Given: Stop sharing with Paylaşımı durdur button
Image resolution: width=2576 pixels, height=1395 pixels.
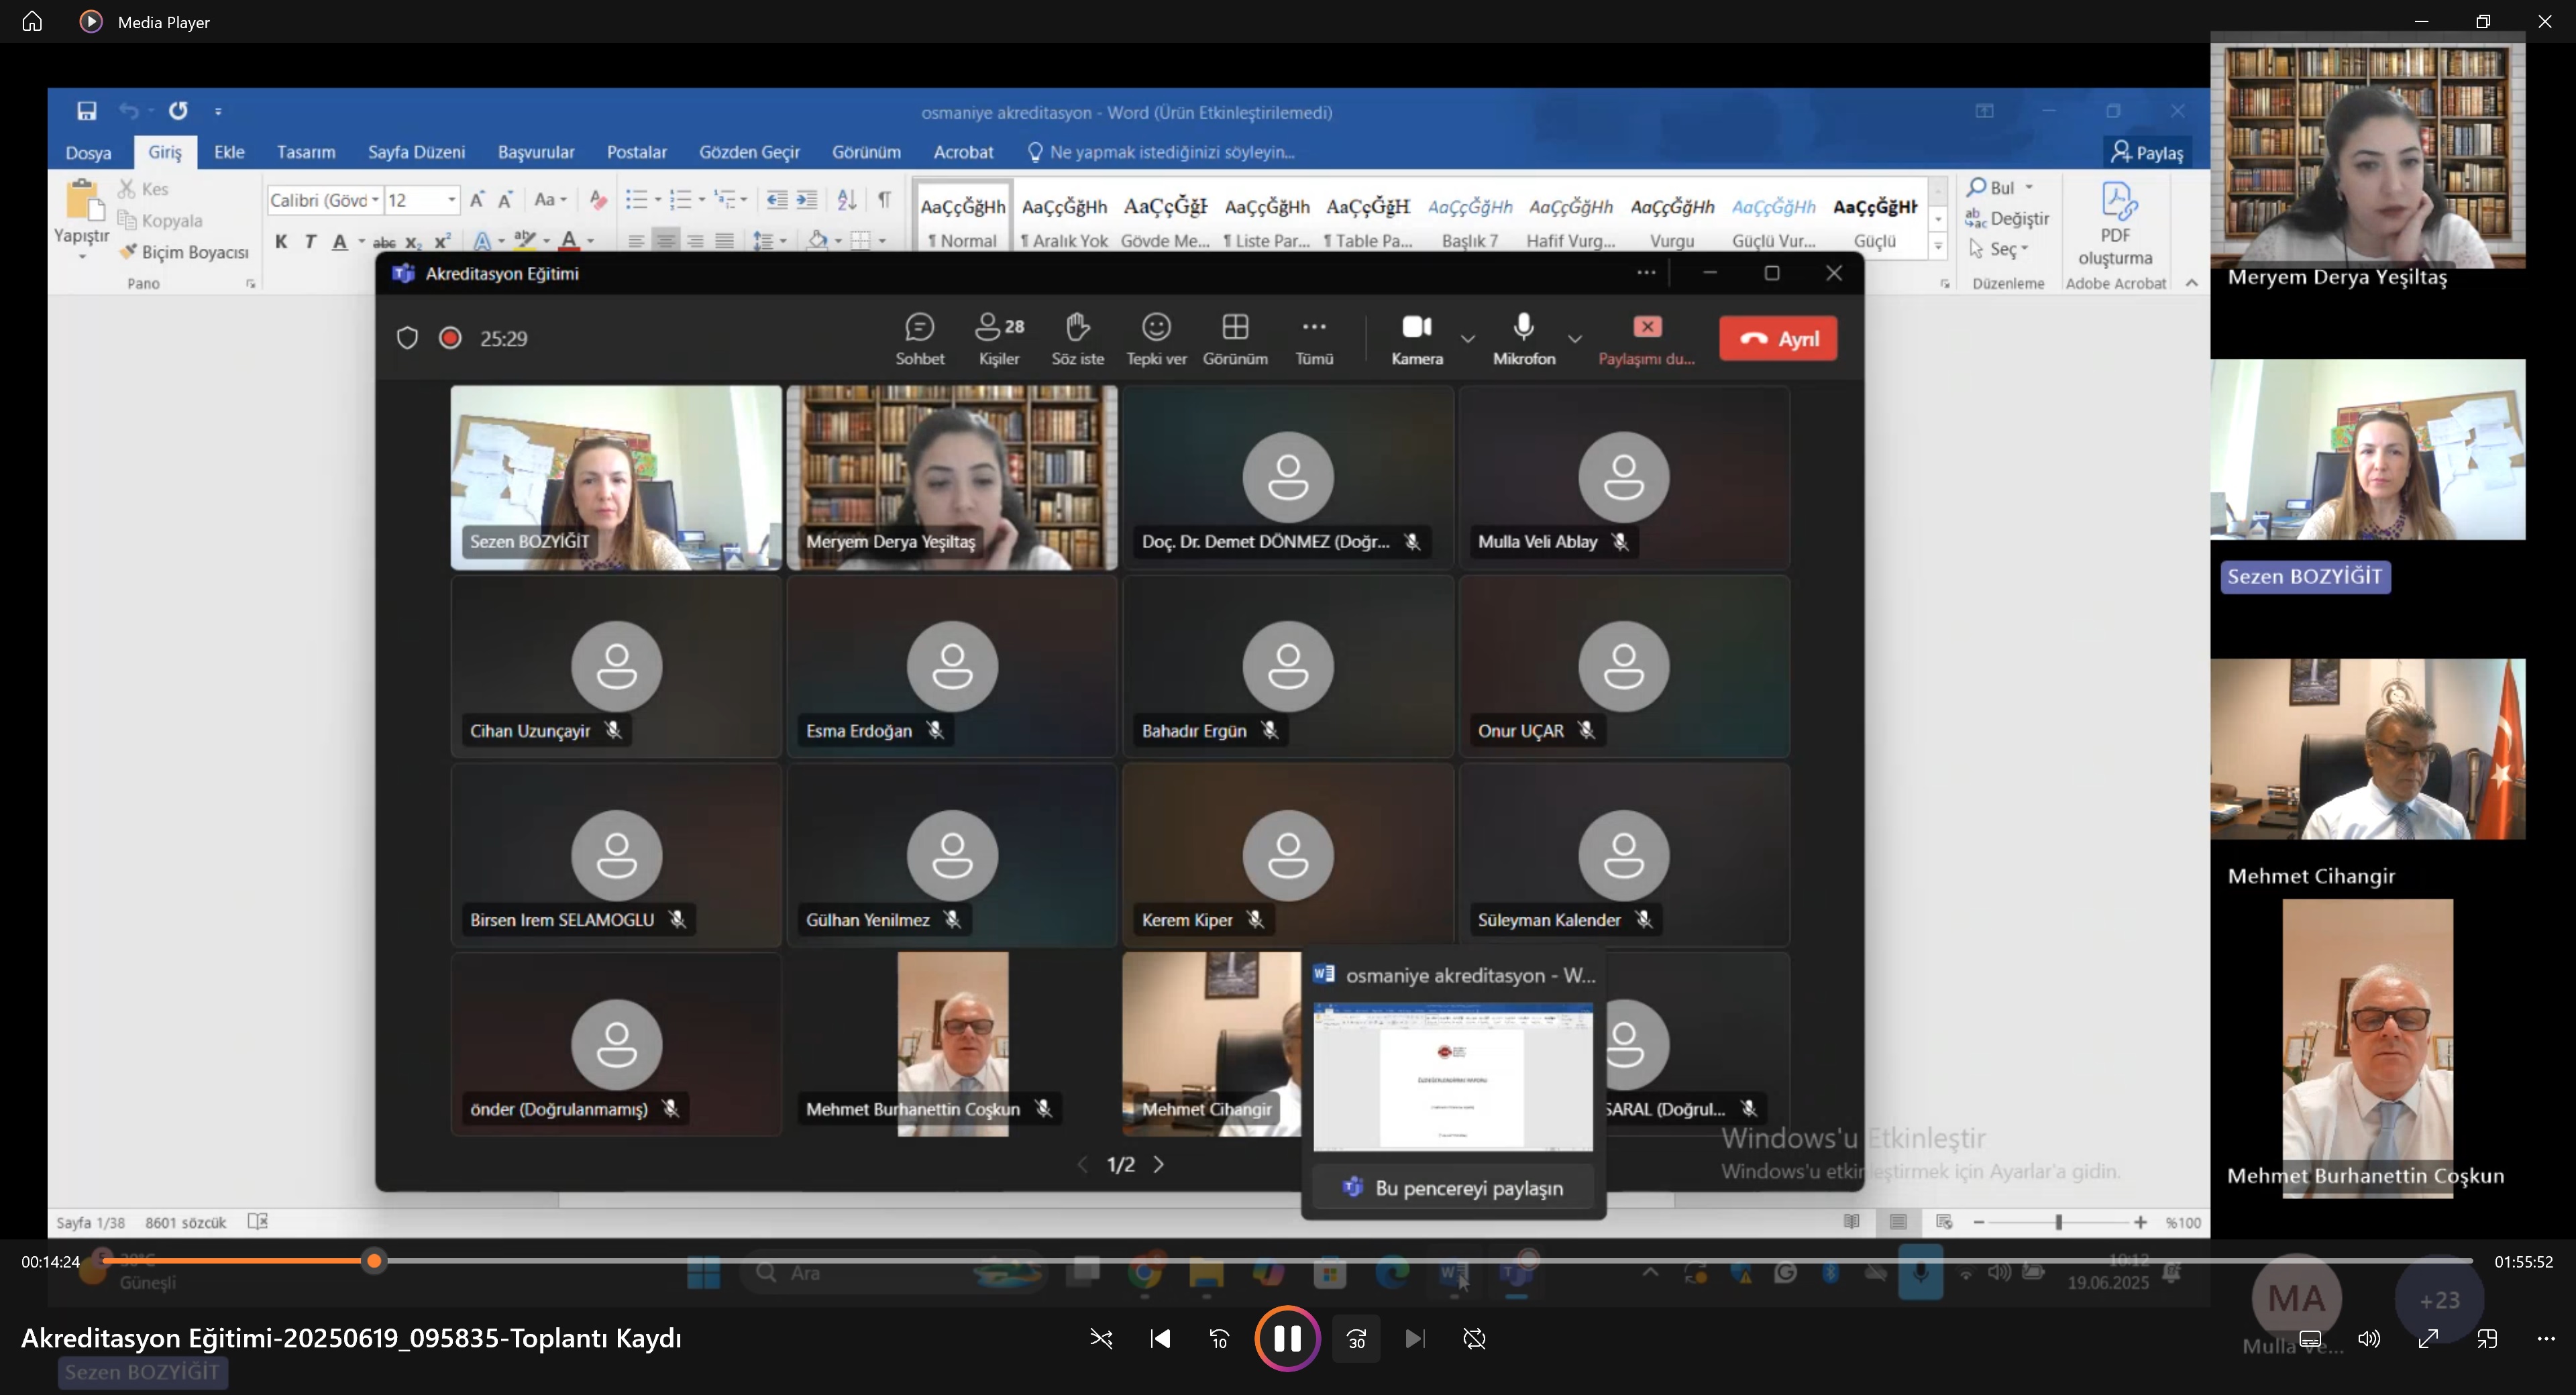Looking at the screenshot, I should [x=1646, y=339].
